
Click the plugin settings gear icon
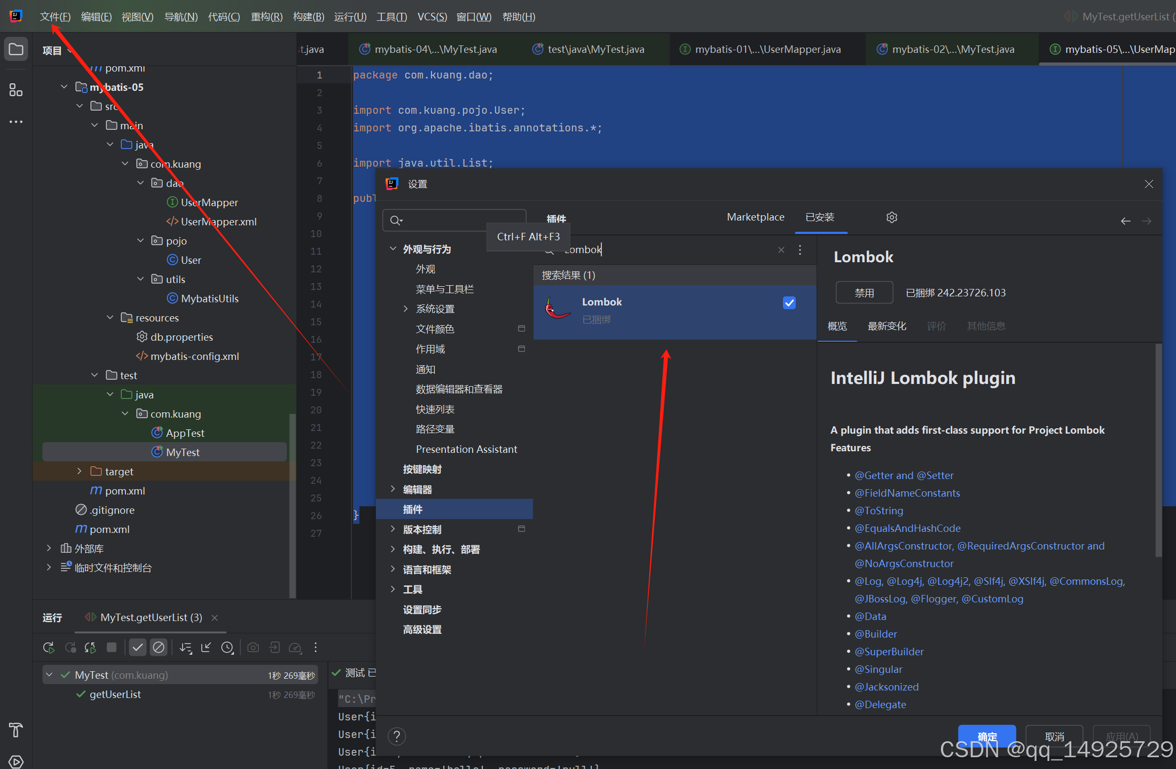tap(891, 217)
